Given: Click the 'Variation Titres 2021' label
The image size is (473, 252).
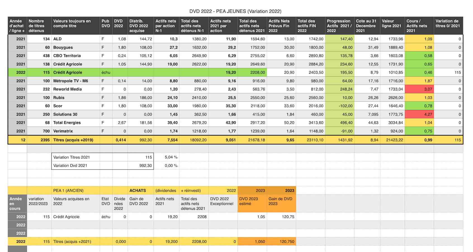Looking at the screenshot, I should pyautogui.click(x=75, y=157).
